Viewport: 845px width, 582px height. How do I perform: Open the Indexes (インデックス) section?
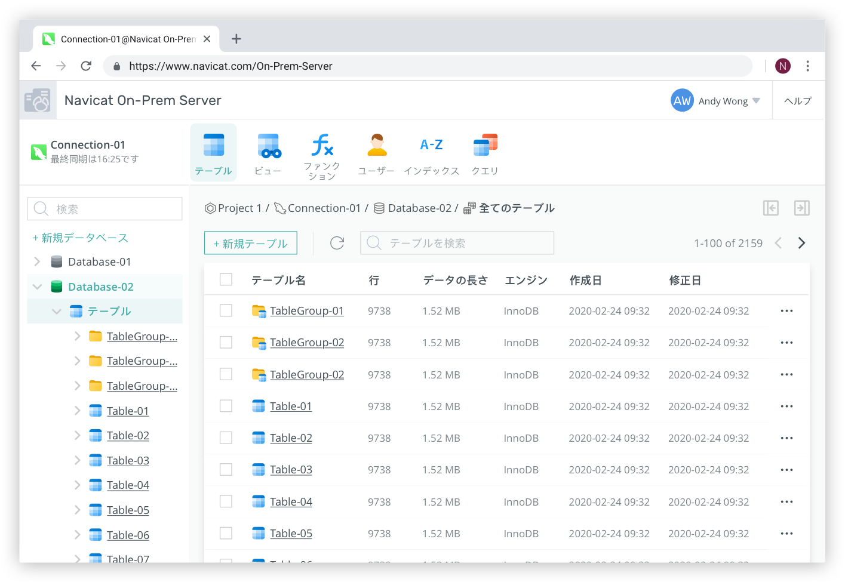431,154
